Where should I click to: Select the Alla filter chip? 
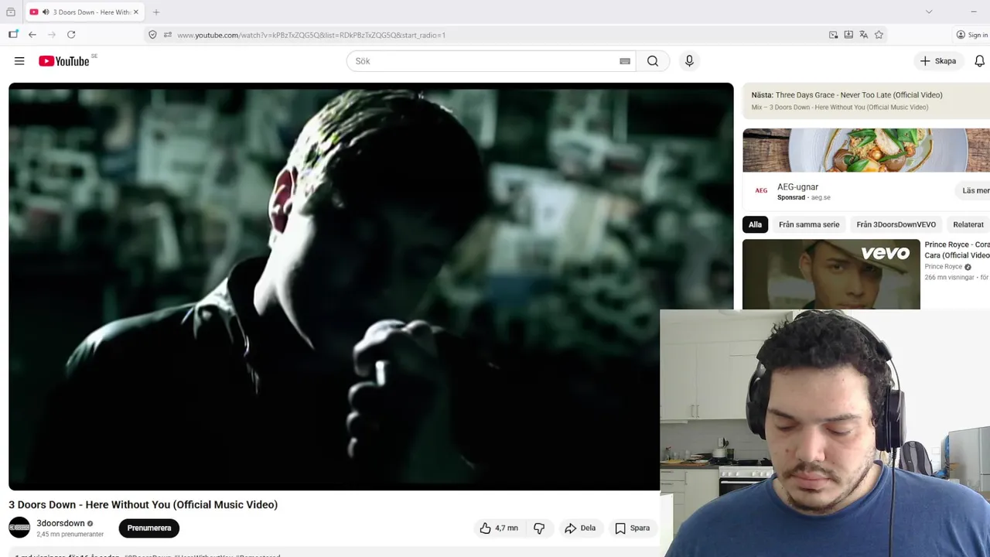tap(755, 224)
